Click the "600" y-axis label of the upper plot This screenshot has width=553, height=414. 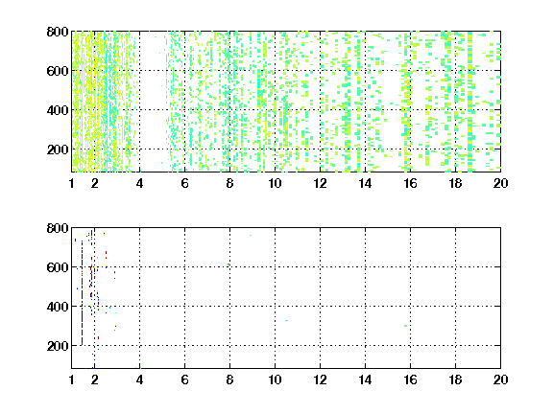tap(58, 71)
